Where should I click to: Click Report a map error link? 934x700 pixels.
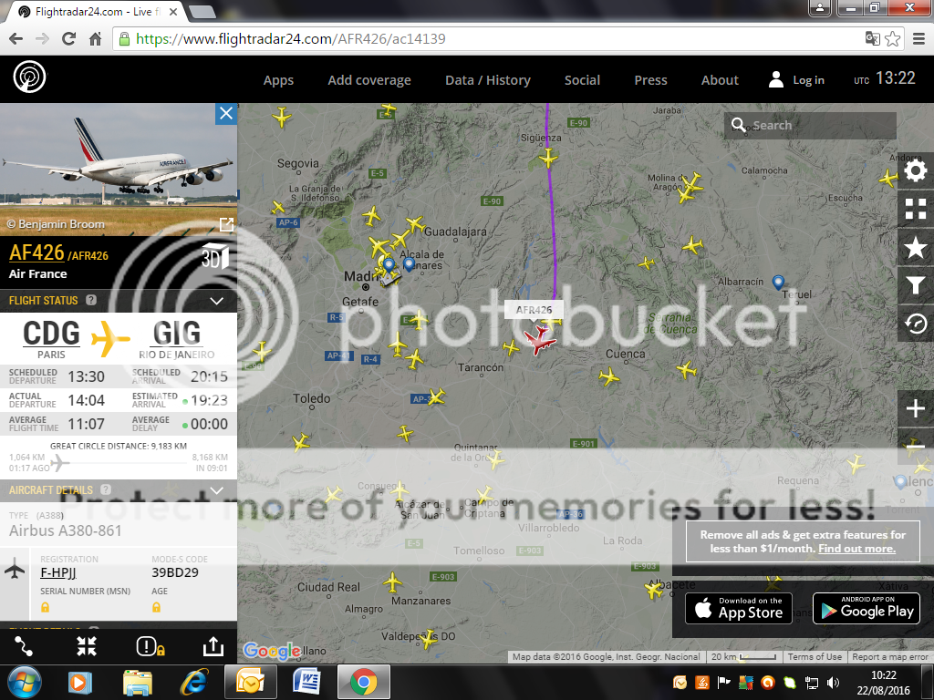click(x=890, y=656)
